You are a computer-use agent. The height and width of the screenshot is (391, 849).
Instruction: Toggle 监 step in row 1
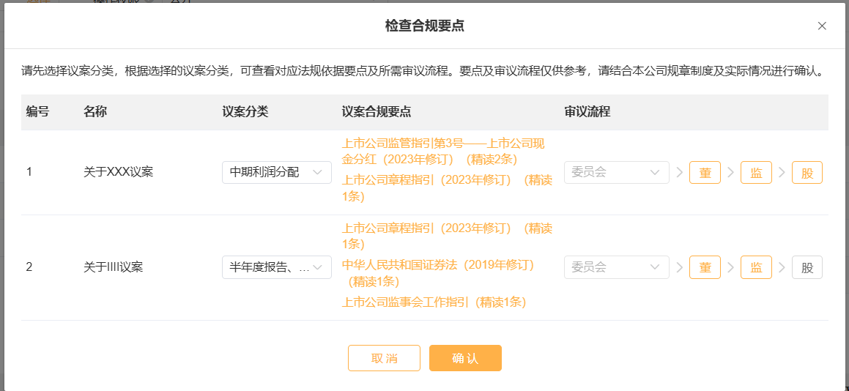(x=757, y=173)
